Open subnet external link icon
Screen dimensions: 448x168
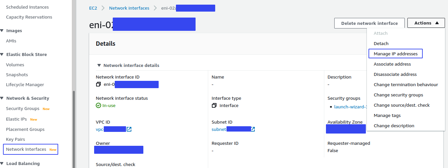[253, 129]
